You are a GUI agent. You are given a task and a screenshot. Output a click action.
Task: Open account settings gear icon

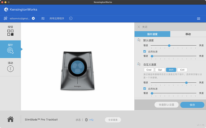coord(33,18)
